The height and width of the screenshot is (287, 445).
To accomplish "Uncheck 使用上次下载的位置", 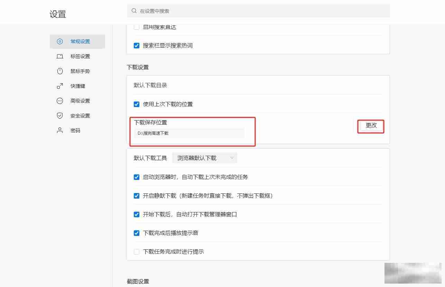I will 137,104.
